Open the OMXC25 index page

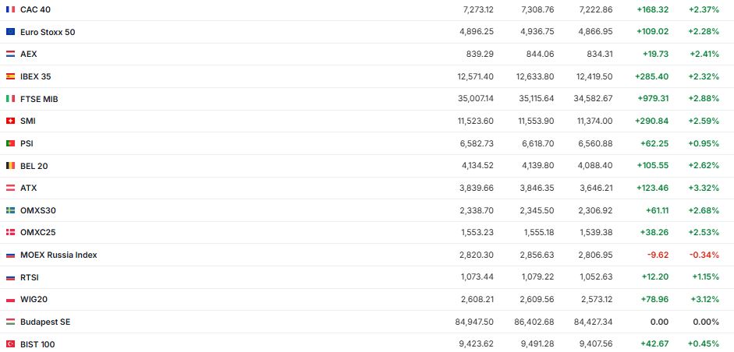coord(37,232)
